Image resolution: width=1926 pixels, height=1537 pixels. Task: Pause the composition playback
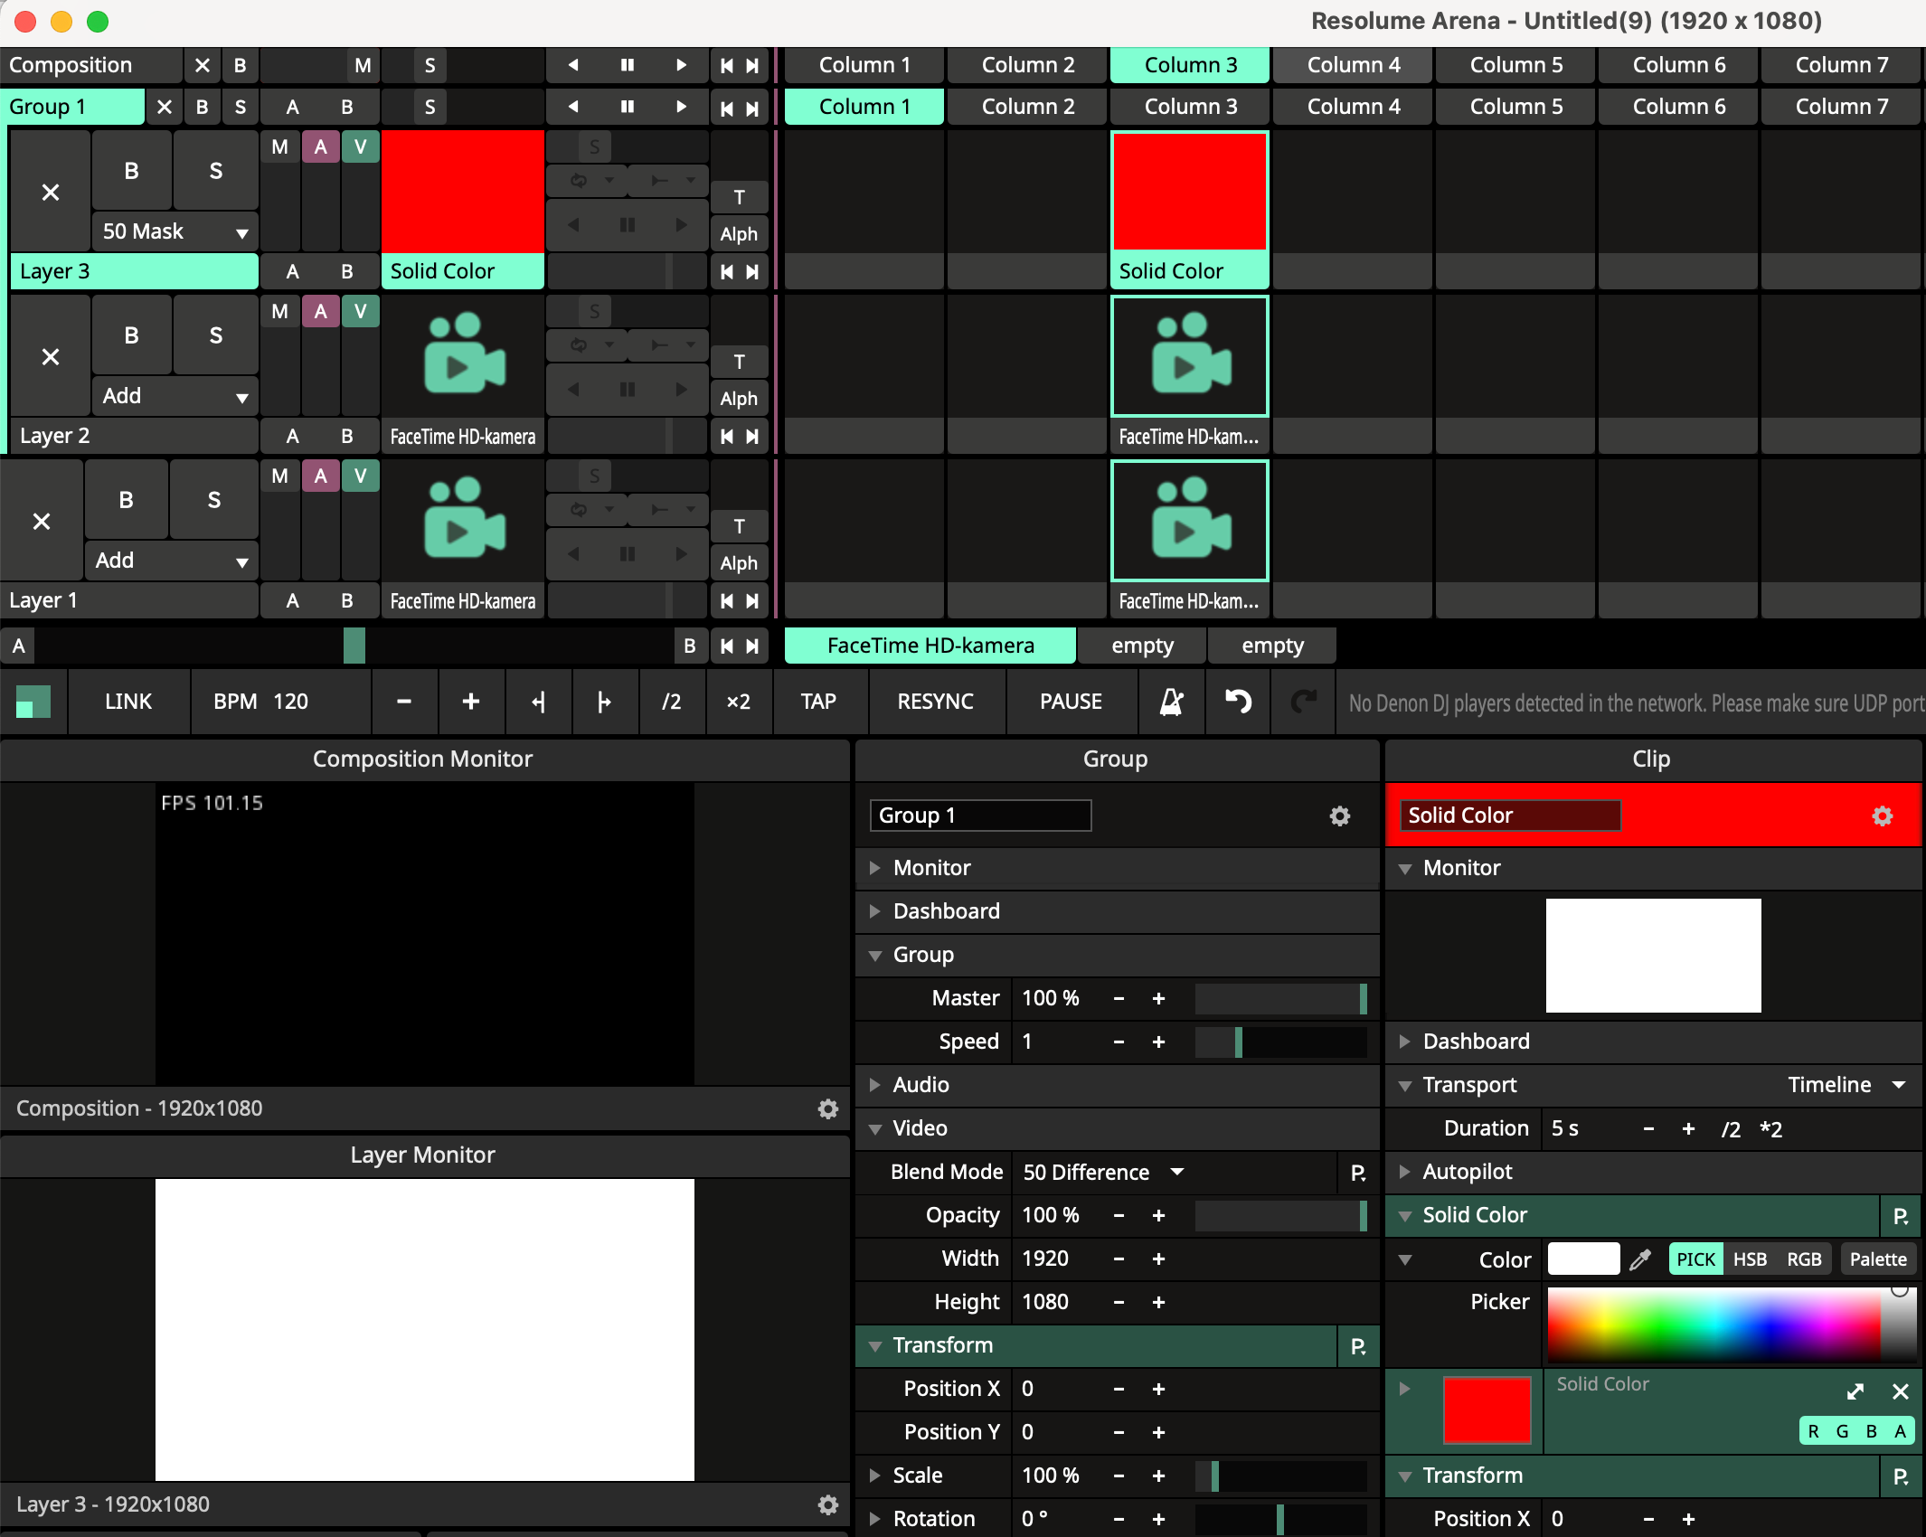(x=627, y=65)
